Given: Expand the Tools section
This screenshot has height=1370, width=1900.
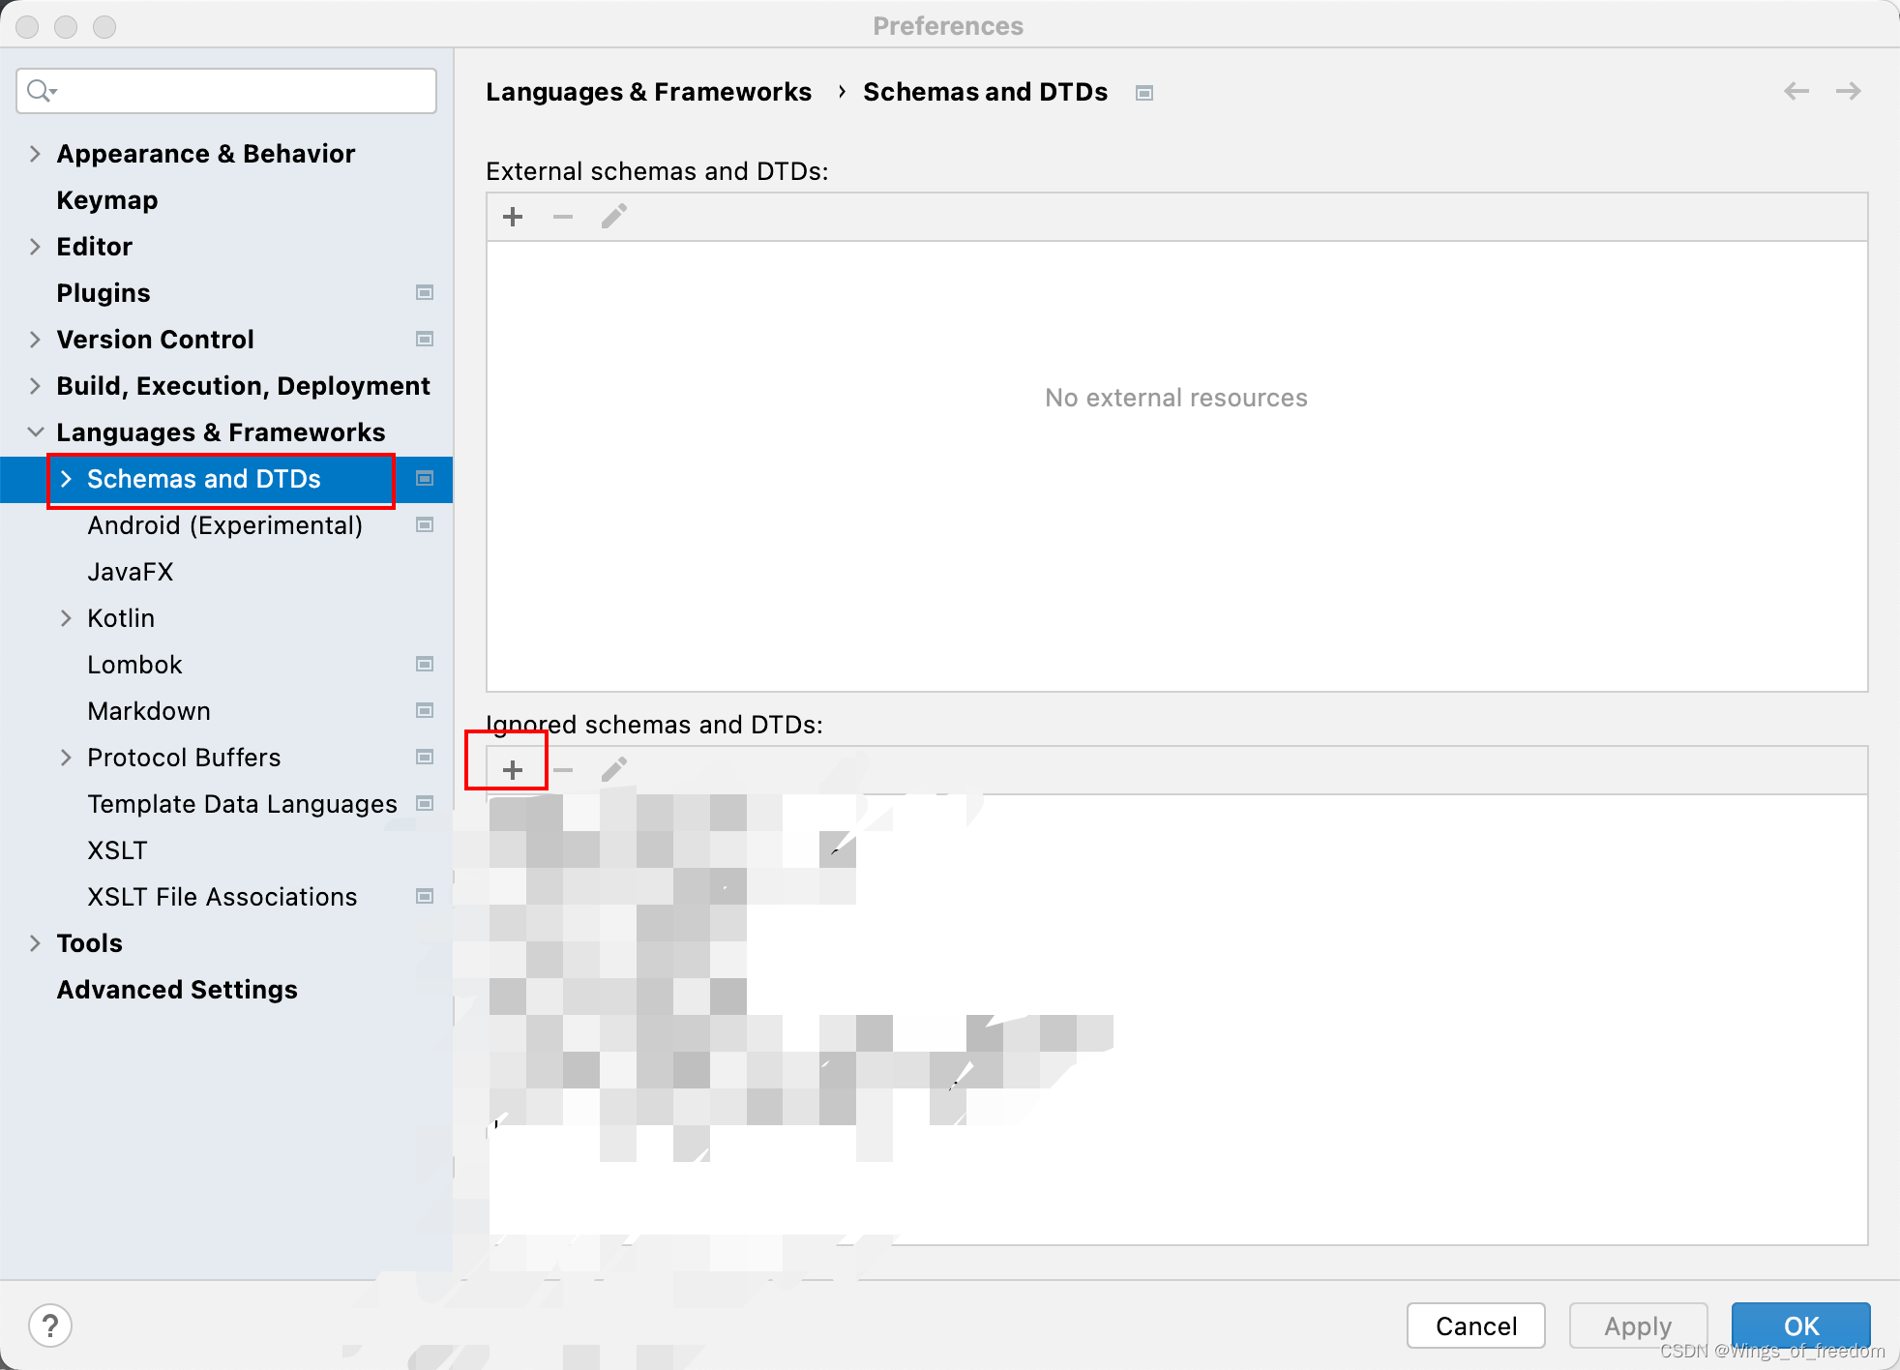Looking at the screenshot, I should pyautogui.click(x=35, y=942).
